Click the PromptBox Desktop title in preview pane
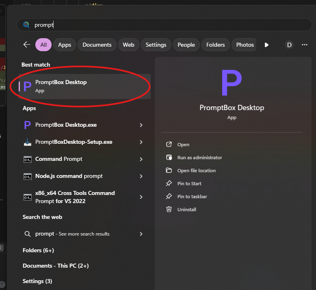Viewport: 316px width, 290px height. (x=232, y=108)
